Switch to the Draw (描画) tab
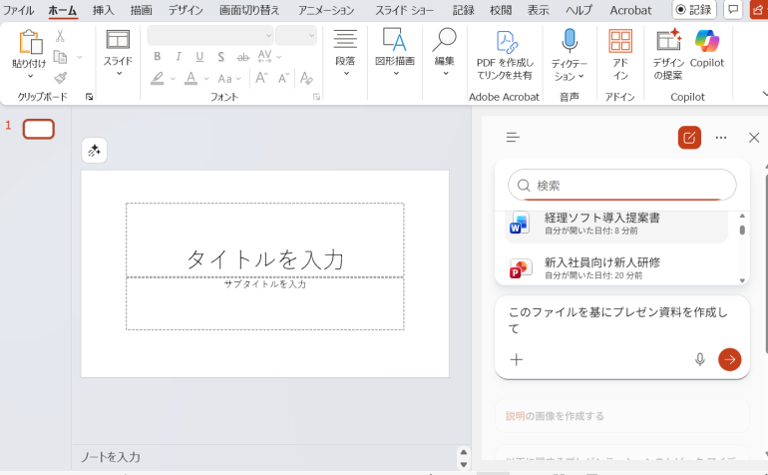768x475 pixels. 141,10
